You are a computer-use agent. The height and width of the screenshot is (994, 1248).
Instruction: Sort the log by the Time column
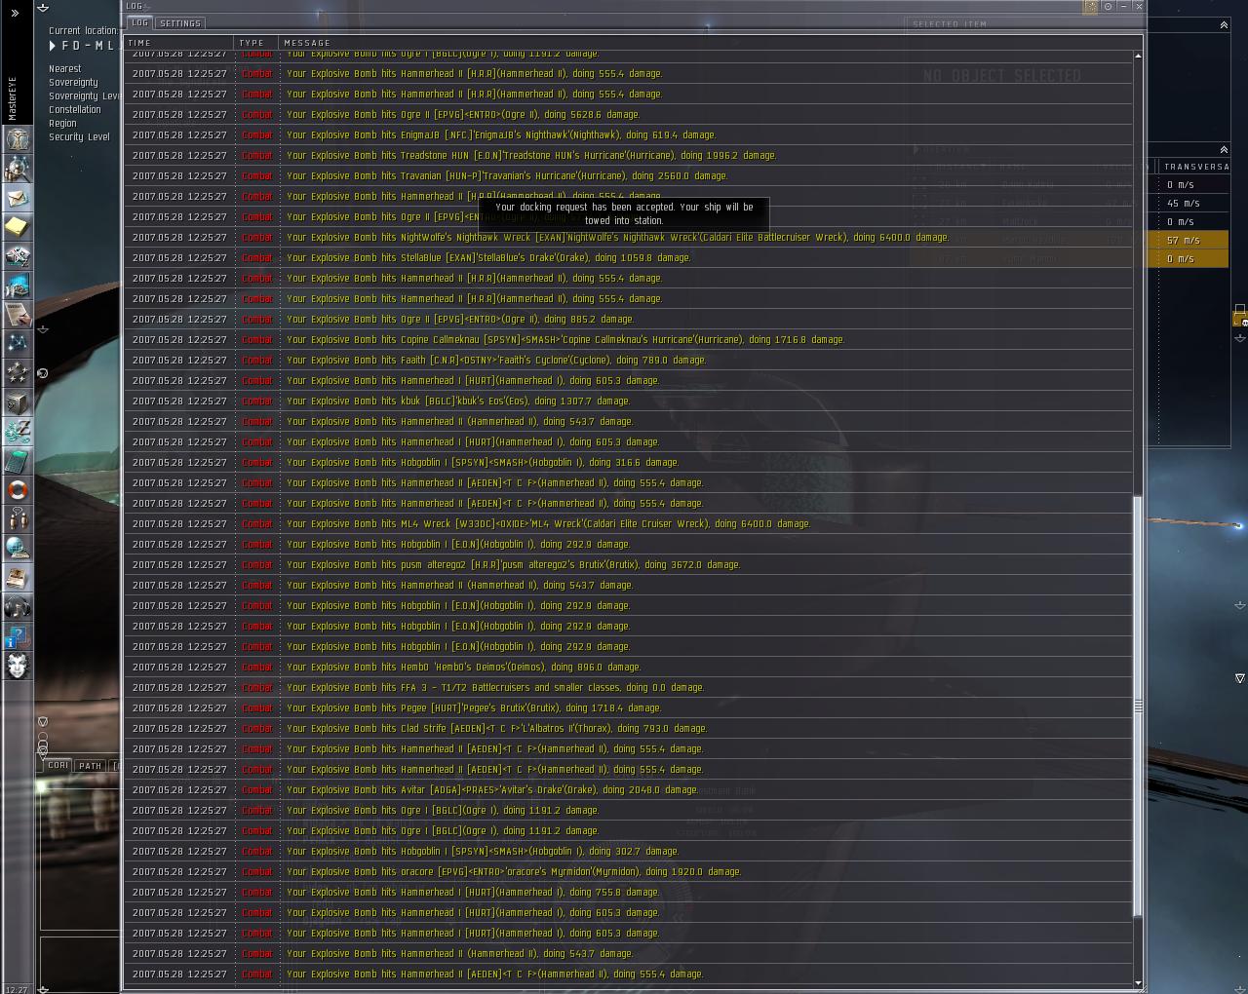[x=180, y=43]
